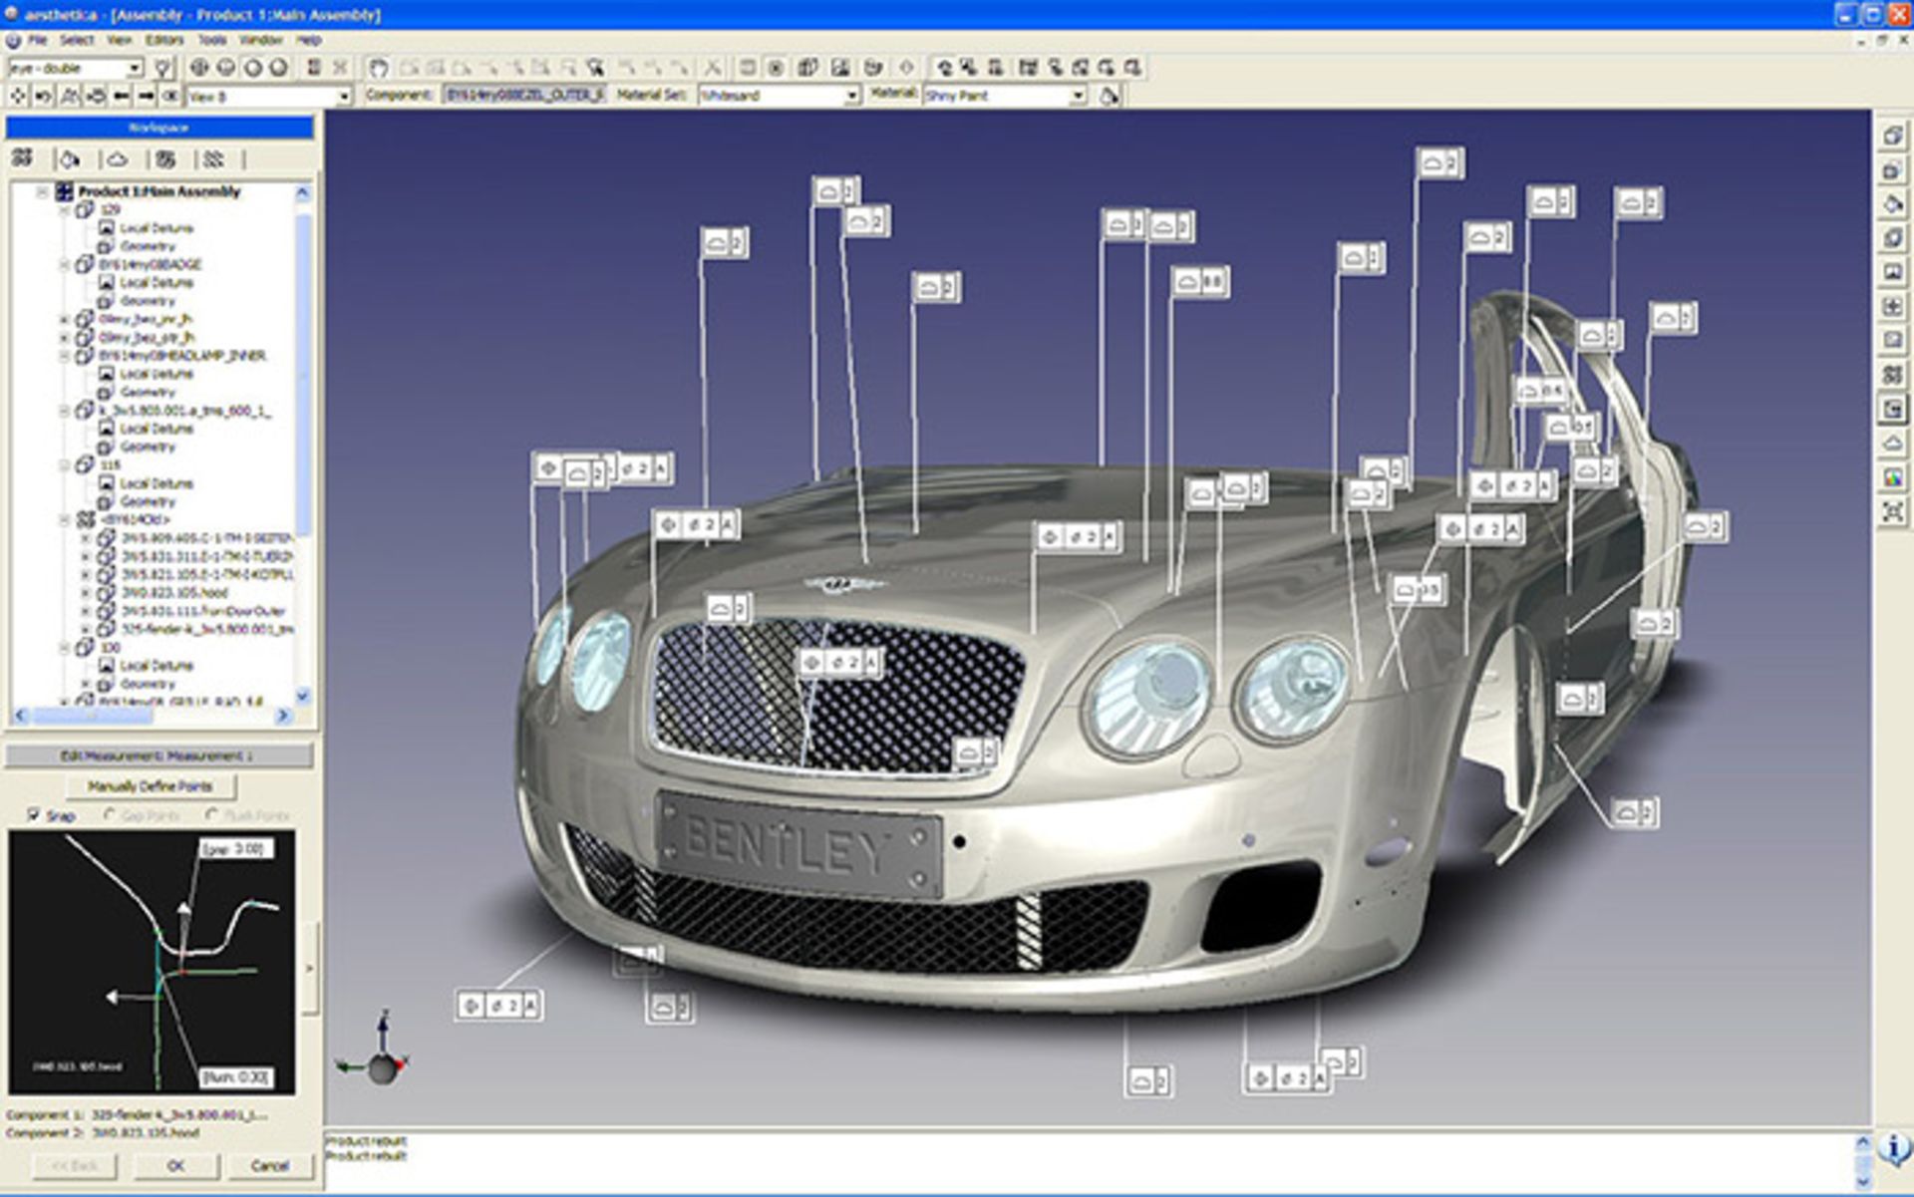1914x1197 pixels.
Task: Click the cloud environment Workspace tab icon
Action: 117,158
